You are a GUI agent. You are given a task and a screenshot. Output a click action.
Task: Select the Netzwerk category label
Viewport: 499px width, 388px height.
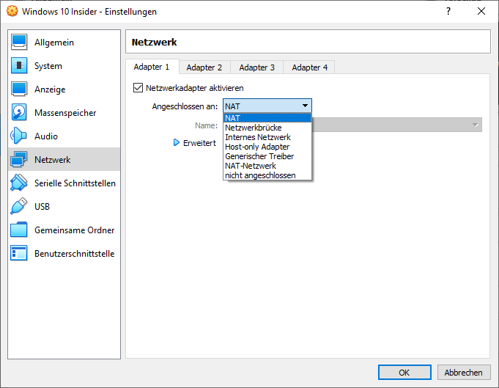pos(53,160)
